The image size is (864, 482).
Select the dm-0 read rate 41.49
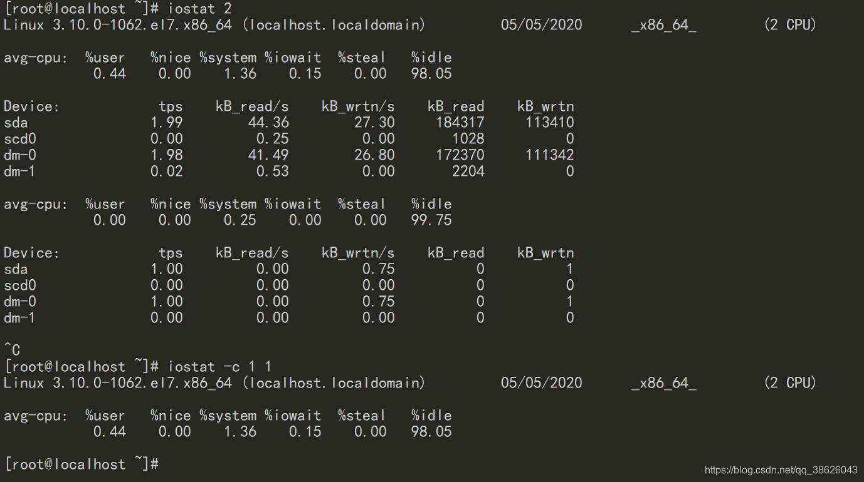click(268, 155)
